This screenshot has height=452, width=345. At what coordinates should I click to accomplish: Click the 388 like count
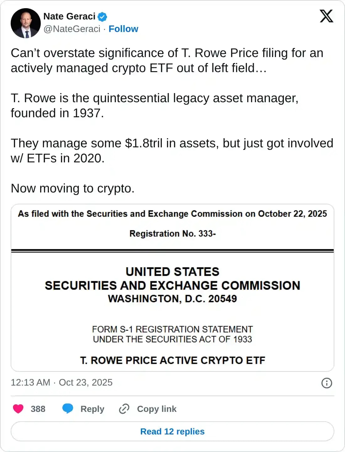pyautogui.click(x=37, y=409)
